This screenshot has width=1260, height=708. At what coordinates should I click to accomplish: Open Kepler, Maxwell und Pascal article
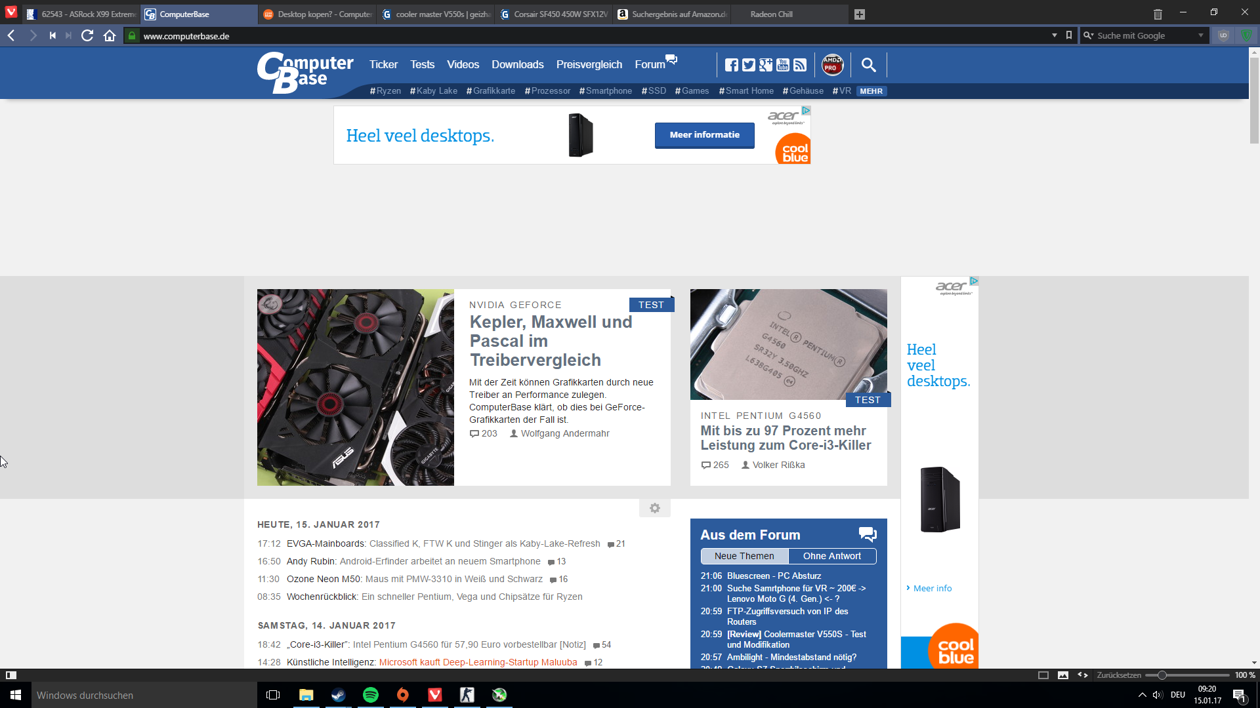[551, 341]
